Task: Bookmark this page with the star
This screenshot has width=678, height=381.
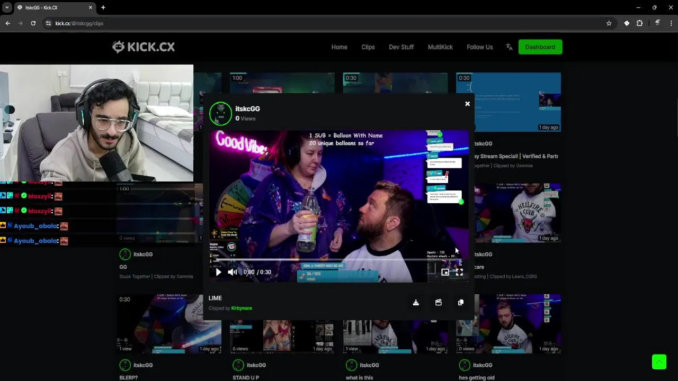Action: tap(609, 23)
